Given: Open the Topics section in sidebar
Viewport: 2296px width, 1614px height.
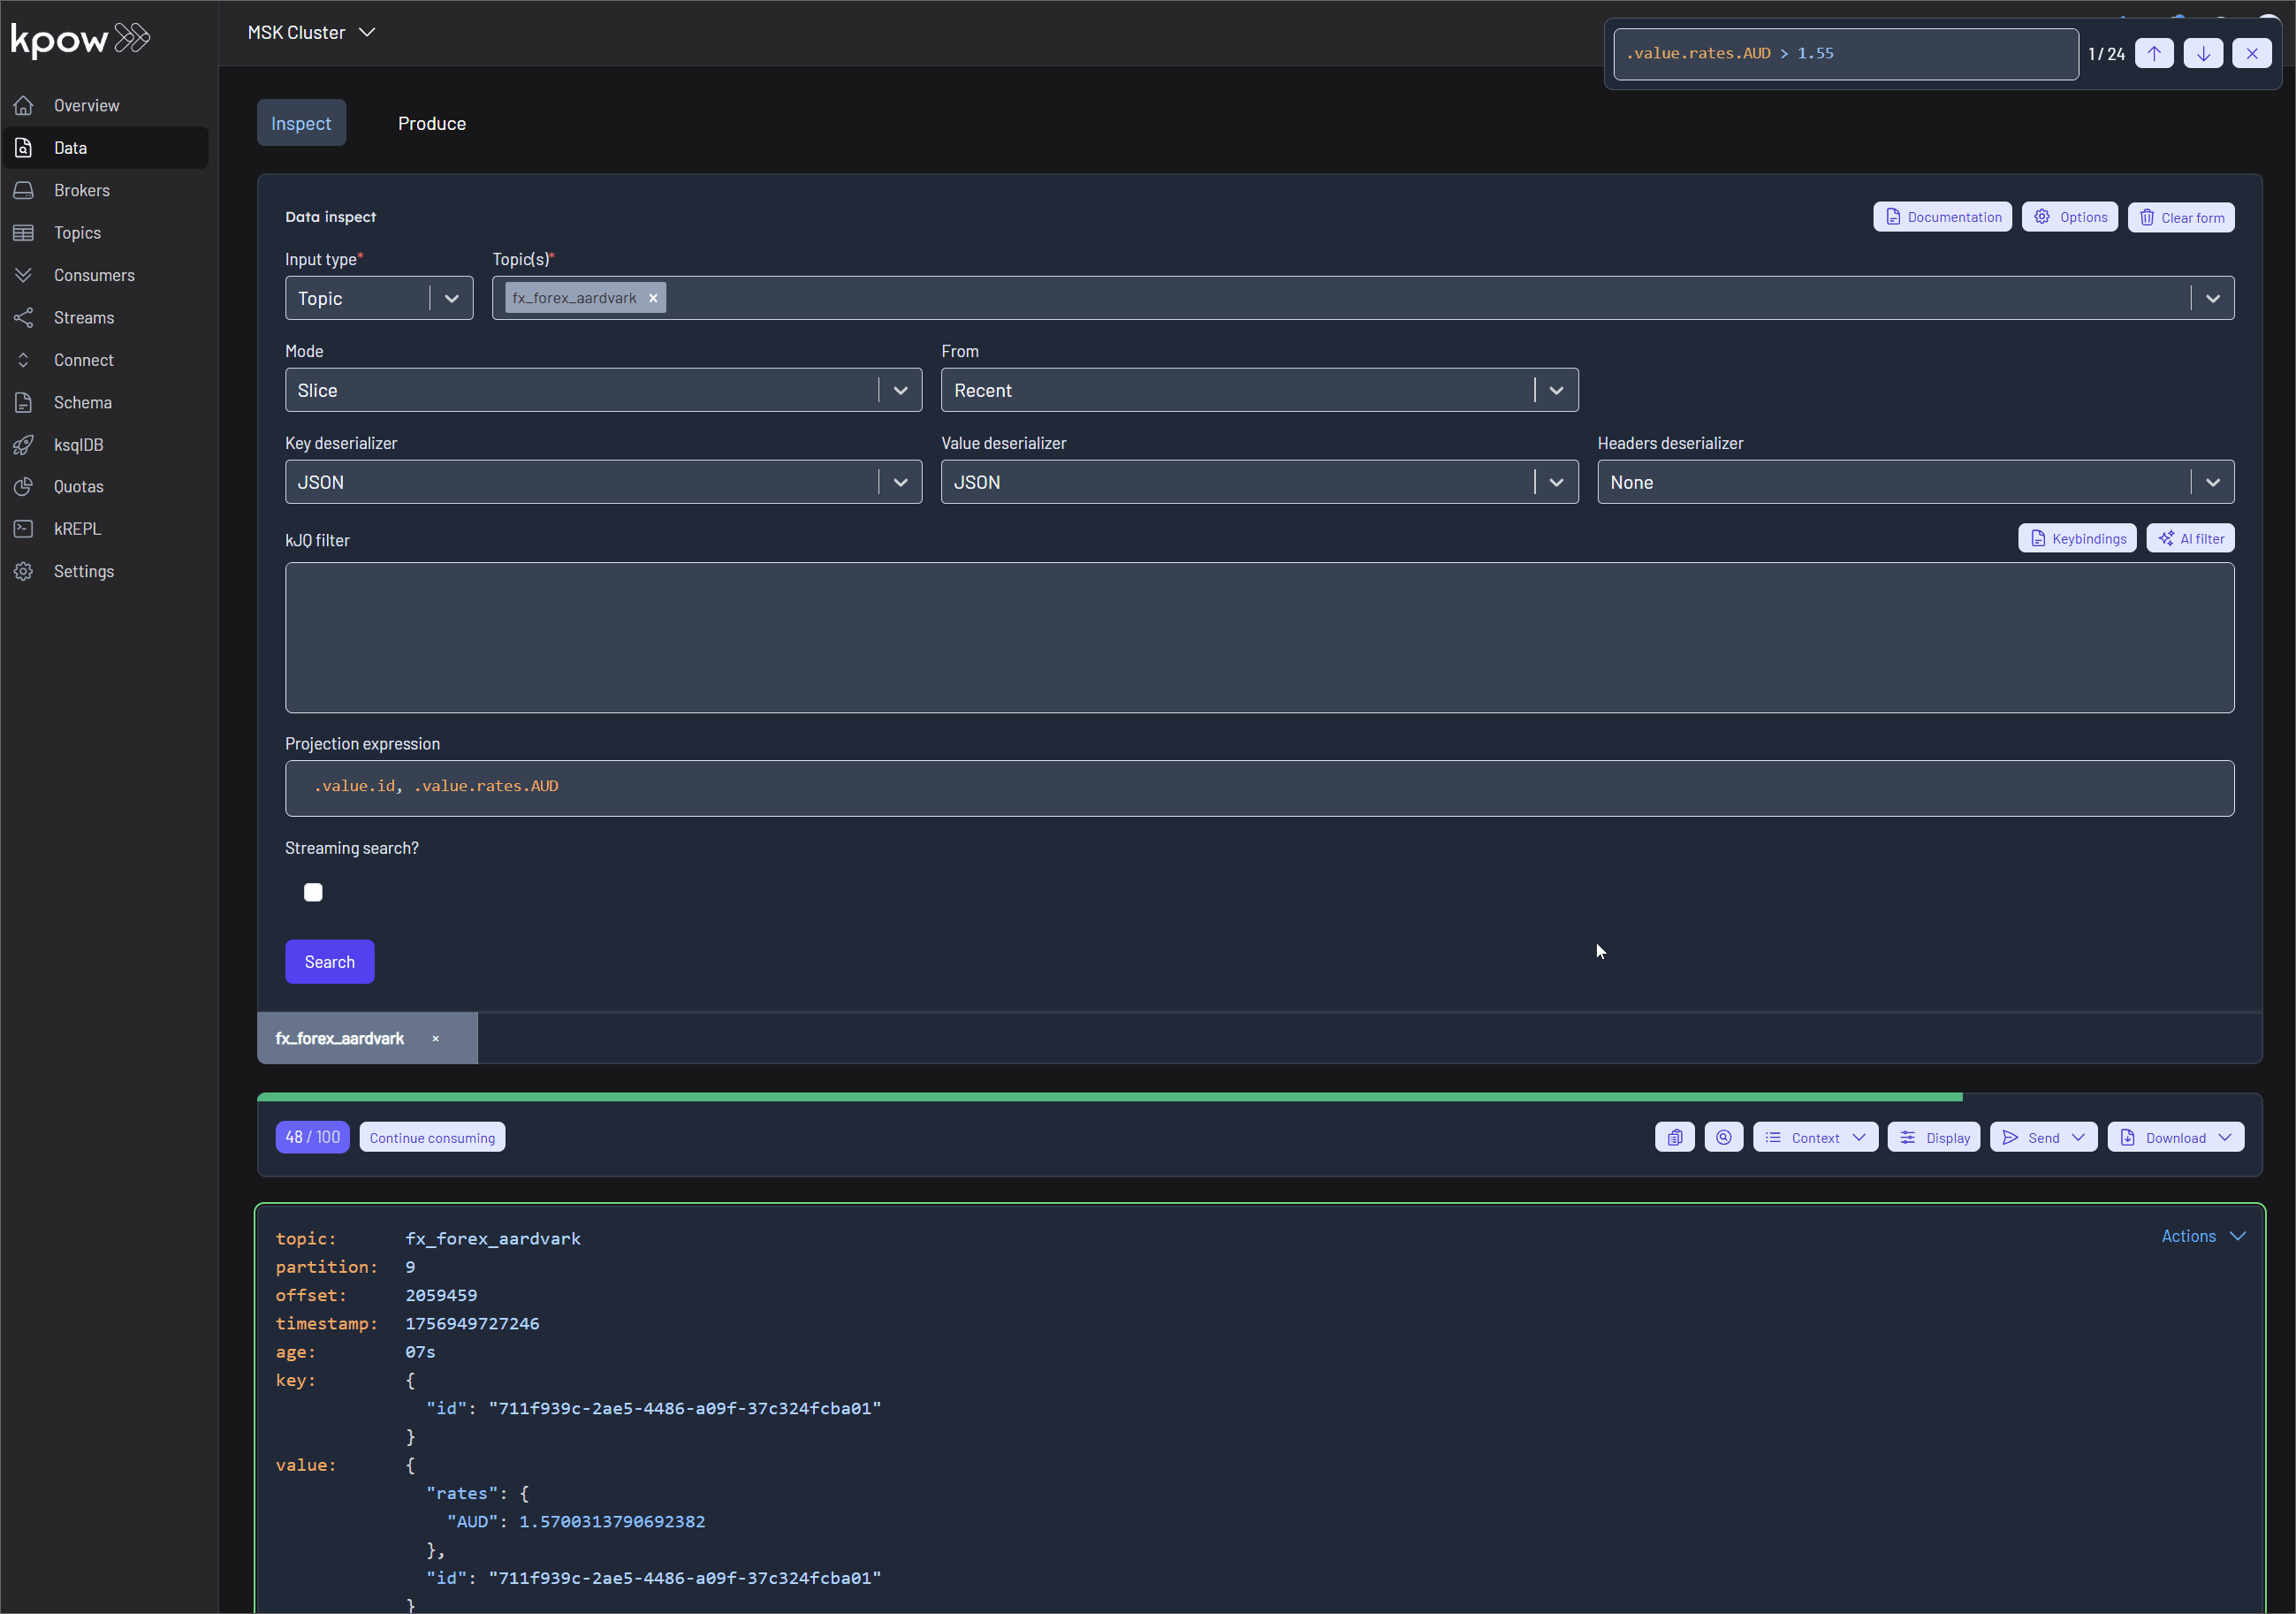Looking at the screenshot, I should tap(75, 232).
